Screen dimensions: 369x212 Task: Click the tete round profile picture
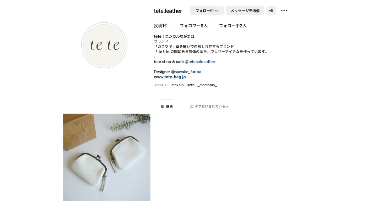[x=104, y=45]
